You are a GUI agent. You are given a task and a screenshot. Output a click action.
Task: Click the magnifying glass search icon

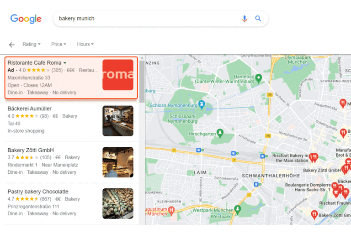tap(258, 19)
